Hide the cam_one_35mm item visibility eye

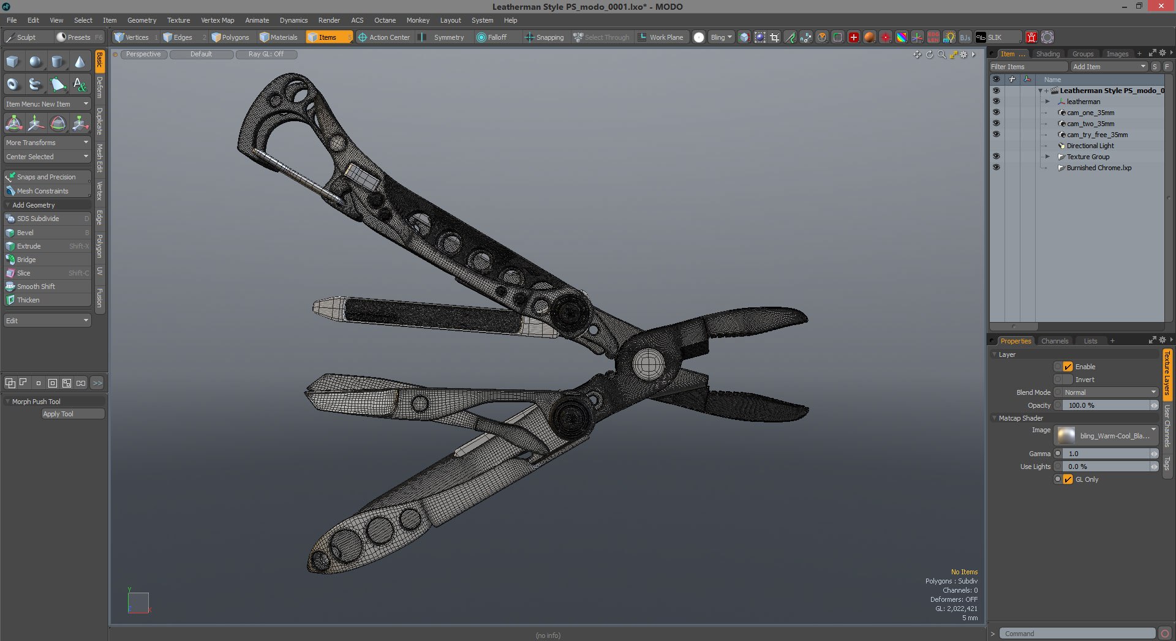(x=996, y=113)
